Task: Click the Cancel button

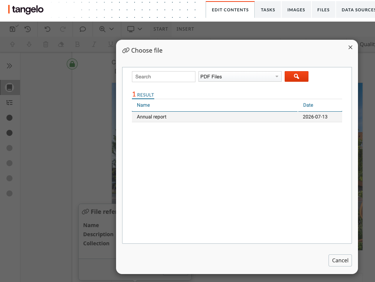Action: 340,260
